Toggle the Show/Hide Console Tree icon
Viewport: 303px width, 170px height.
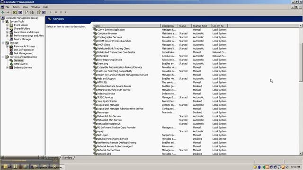pyautogui.click(x=20, y=12)
